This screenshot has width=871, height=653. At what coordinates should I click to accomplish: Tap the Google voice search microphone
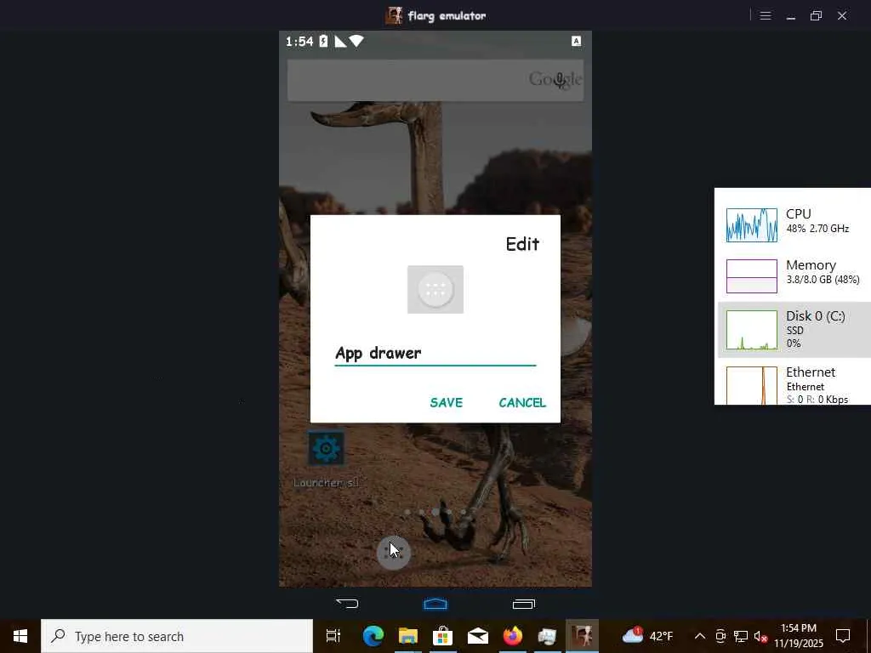click(560, 81)
